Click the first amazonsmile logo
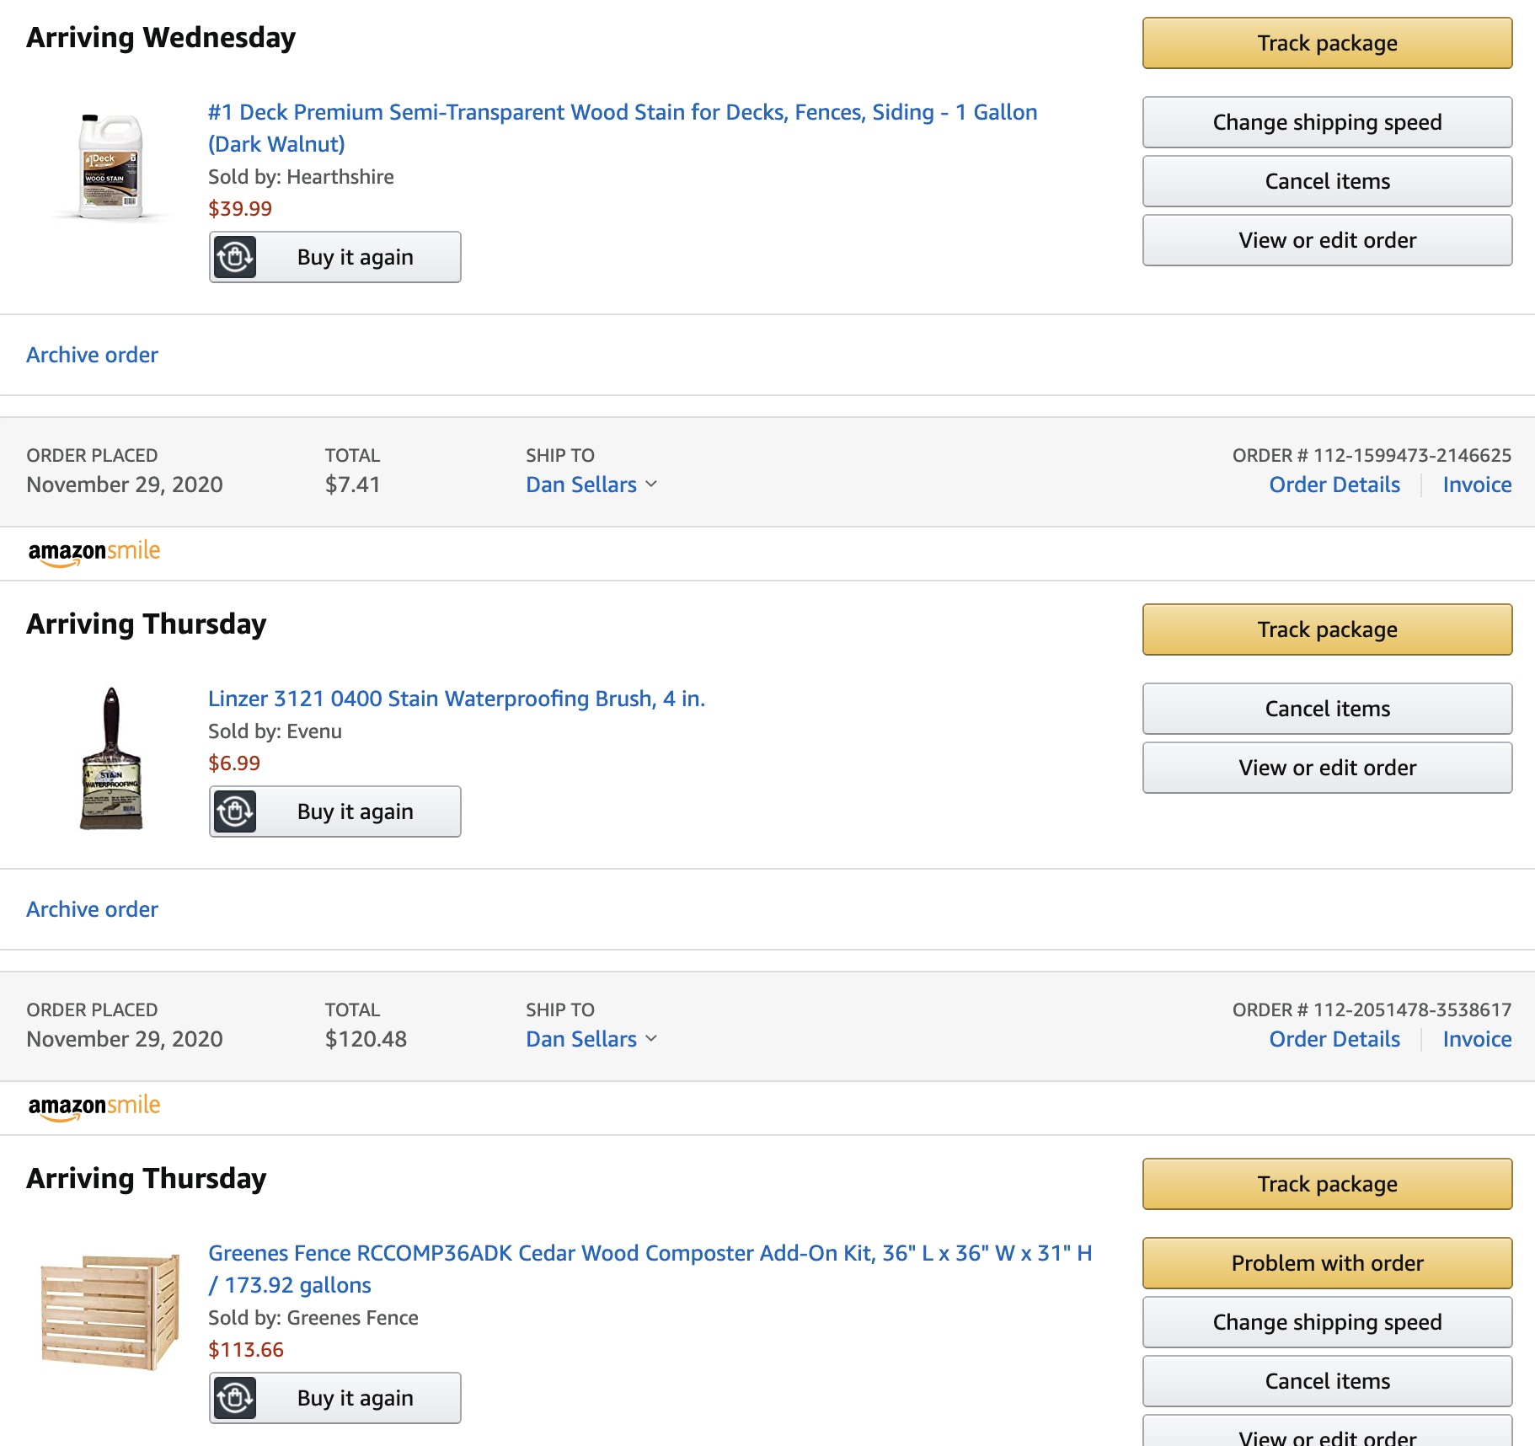Screen dimensions: 1535x1446 [94, 552]
